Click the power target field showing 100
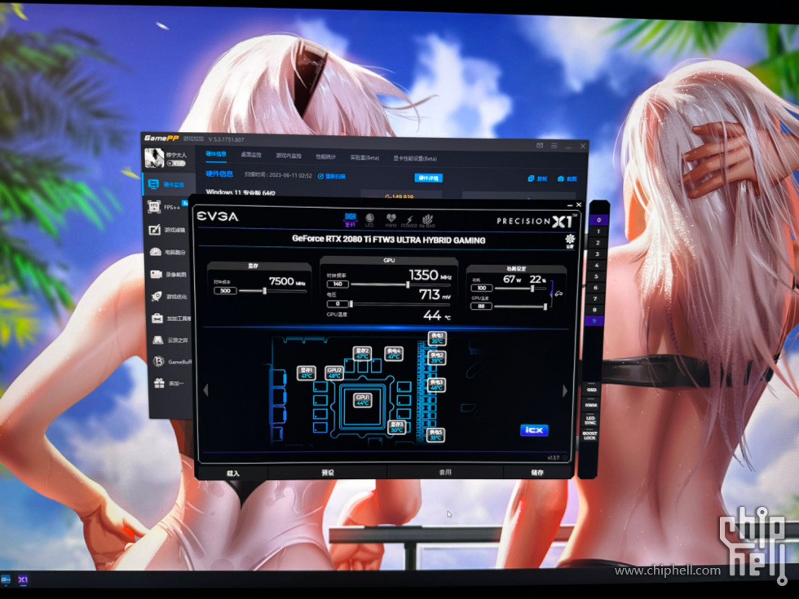The height and width of the screenshot is (599, 799). coord(482,288)
